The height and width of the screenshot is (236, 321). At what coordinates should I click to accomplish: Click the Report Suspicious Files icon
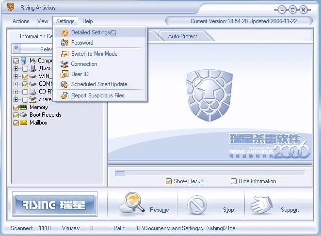[64, 95]
